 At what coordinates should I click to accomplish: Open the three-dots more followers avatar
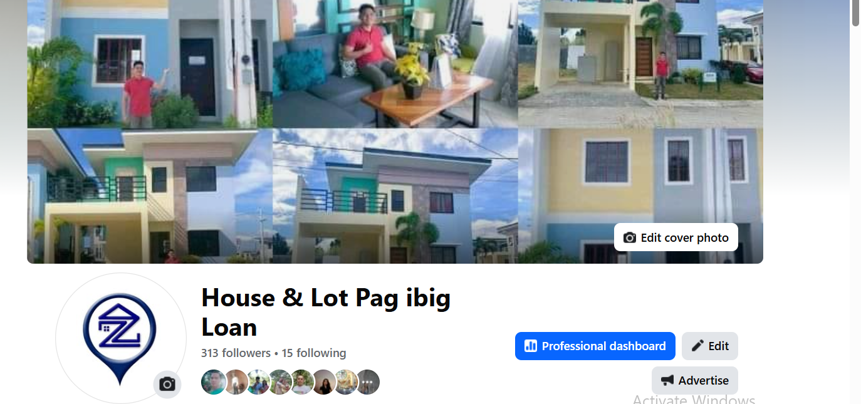[x=368, y=382]
